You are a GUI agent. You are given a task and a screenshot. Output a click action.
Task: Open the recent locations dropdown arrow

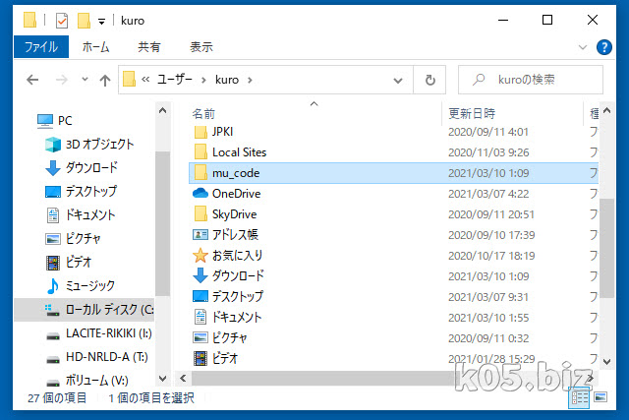click(85, 80)
